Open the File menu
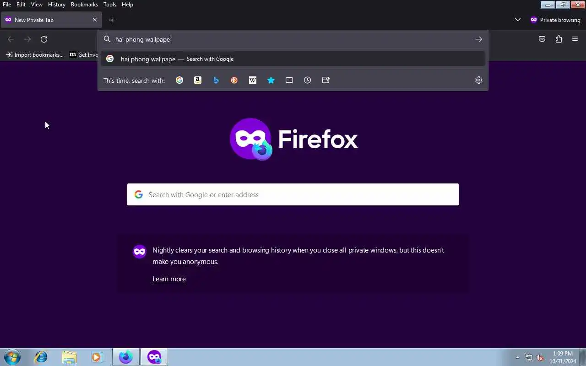The image size is (586, 366). click(x=7, y=5)
